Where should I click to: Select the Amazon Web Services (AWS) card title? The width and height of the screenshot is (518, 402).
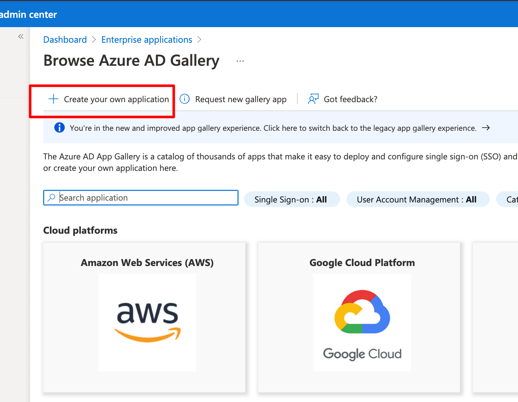(147, 263)
